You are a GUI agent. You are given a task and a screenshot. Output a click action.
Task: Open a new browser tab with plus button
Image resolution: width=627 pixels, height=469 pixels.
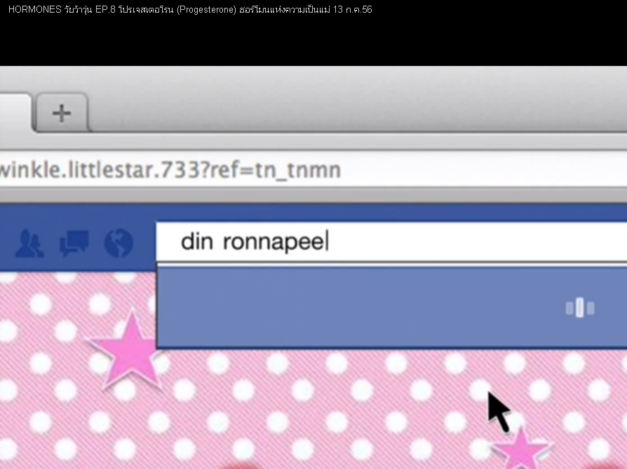62,113
